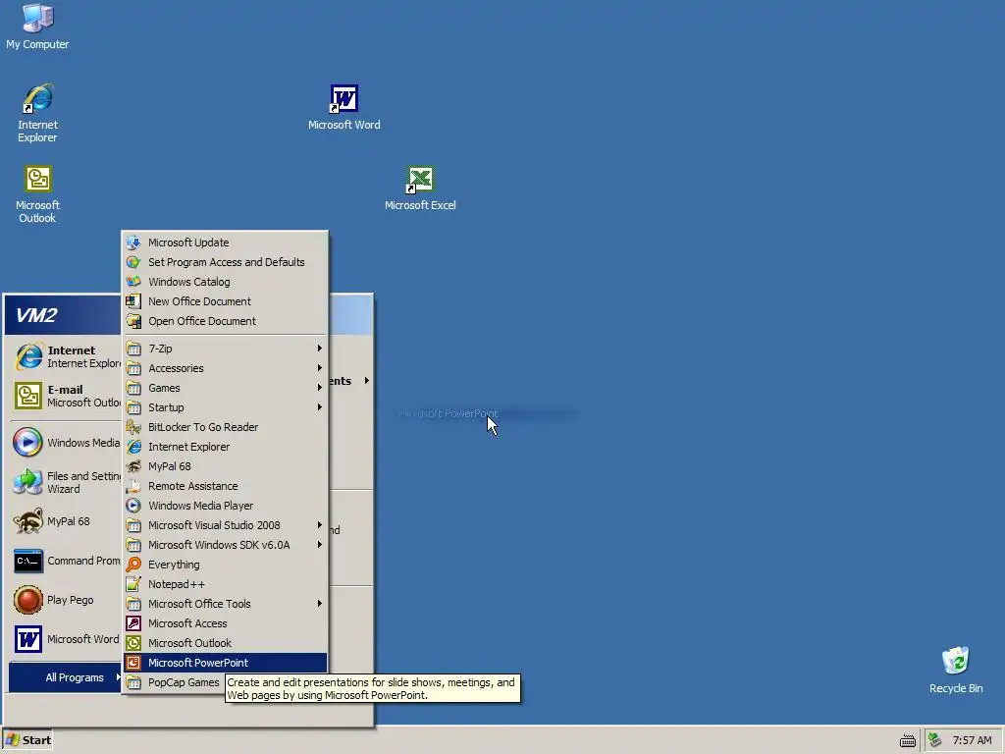The height and width of the screenshot is (754, 1005).
Task: Click the New Office Document icon
Action: pos(133,301)
